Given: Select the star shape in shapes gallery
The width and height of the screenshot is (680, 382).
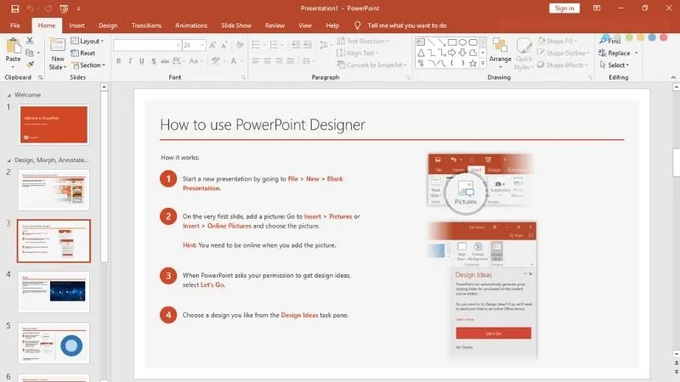Looking at the screenshot, I should coord(473,63).
